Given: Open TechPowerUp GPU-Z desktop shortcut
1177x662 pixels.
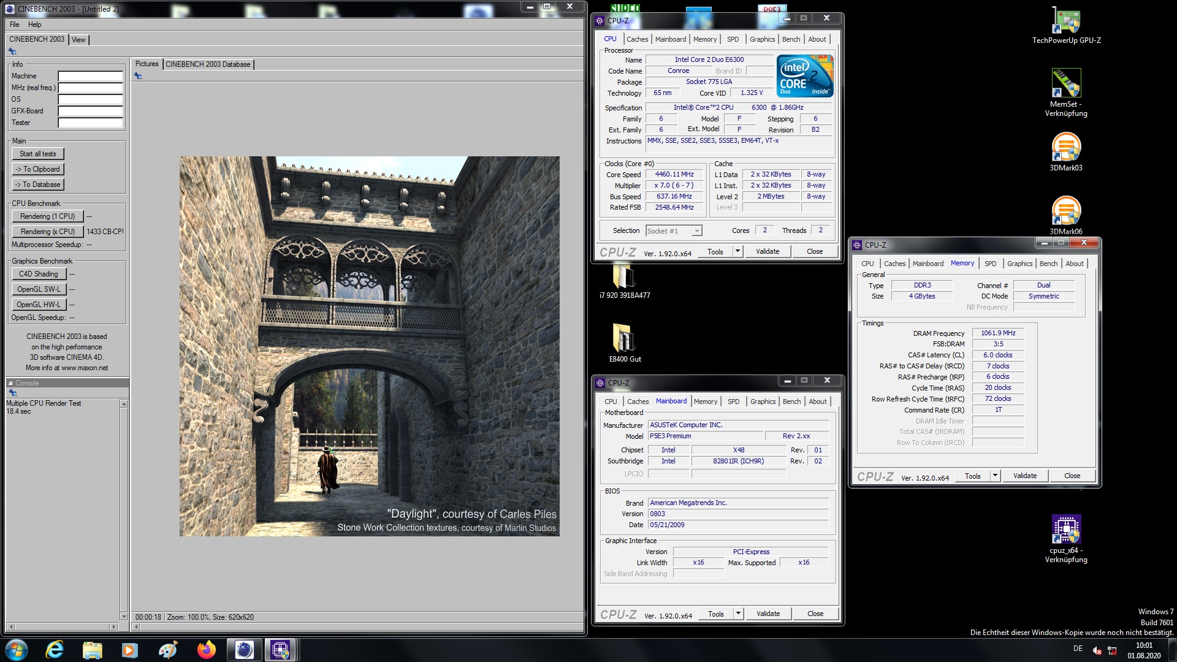Looking at the screenshot, I should pos(1066,26).
